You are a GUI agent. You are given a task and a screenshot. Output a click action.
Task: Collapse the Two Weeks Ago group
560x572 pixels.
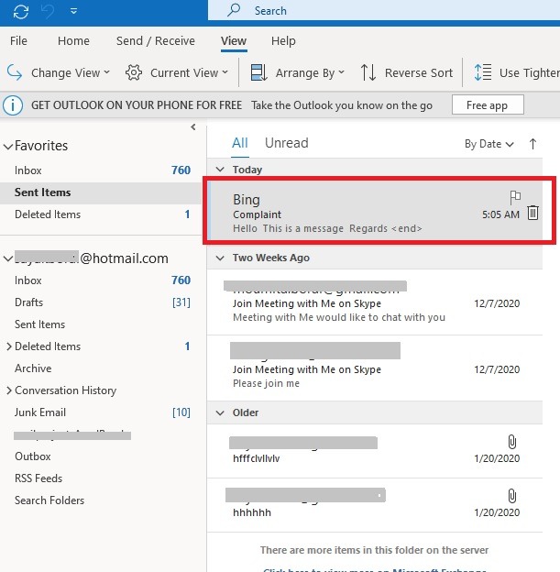[220, 258]
